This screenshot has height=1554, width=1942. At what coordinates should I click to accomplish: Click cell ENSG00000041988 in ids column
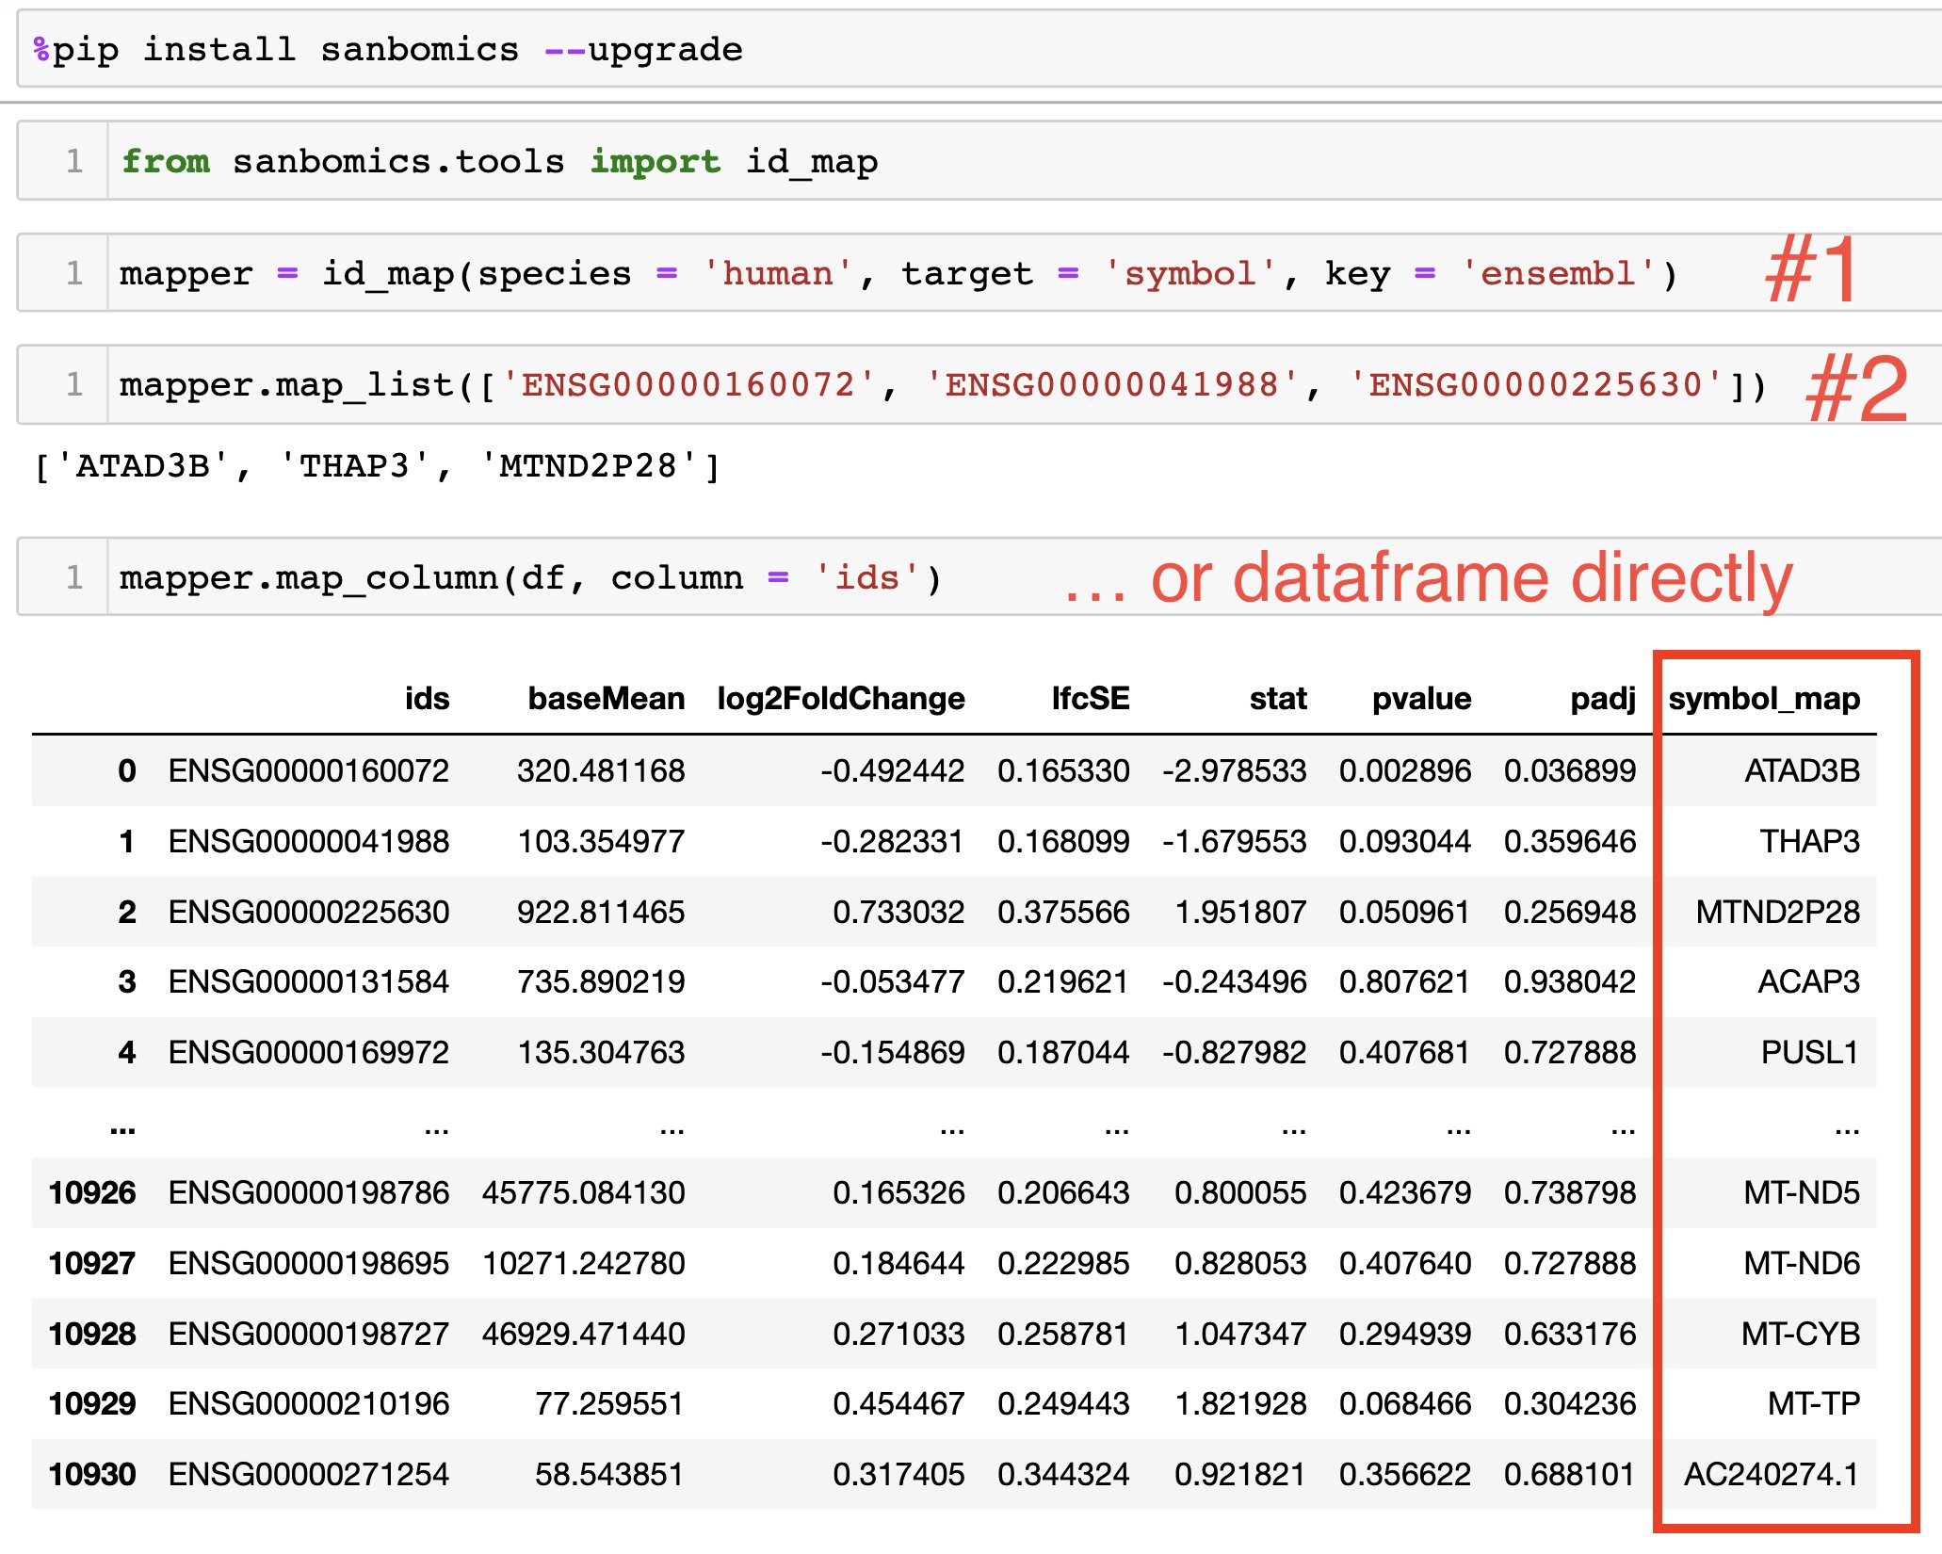309,841
